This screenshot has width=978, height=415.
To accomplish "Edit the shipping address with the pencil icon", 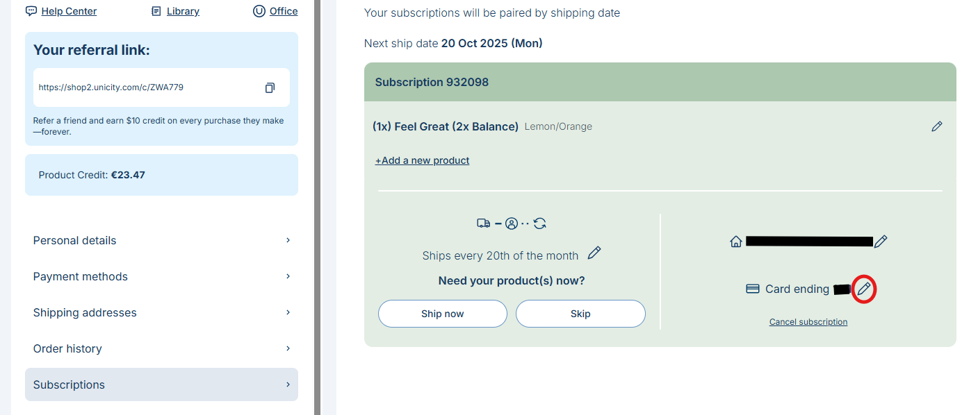I will (881, 242).
